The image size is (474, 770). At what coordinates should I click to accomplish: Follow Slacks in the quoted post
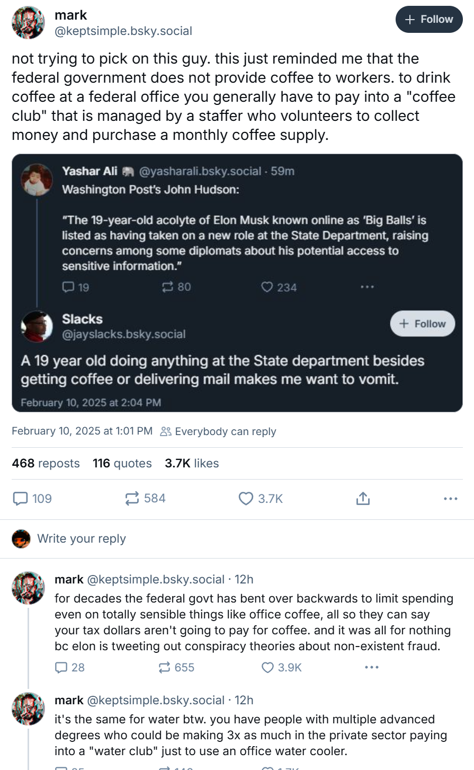422,324
